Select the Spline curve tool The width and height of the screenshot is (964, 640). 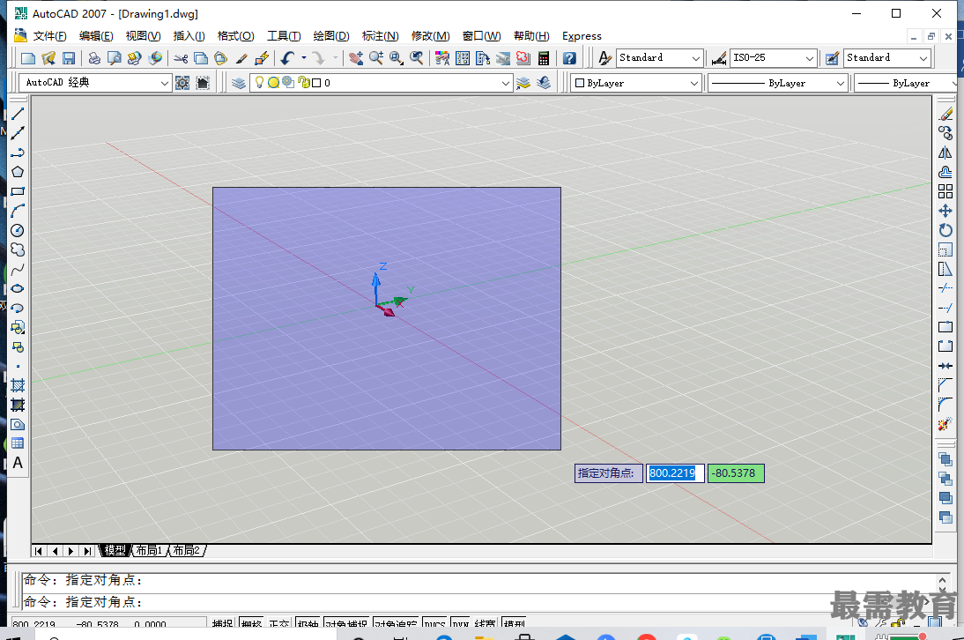(18, 269)
